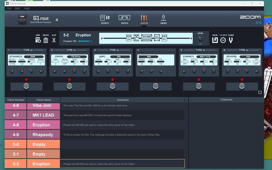Click the expand icon below the effect slots
This screenshot has height=170, width=272.
click(260, 92)
